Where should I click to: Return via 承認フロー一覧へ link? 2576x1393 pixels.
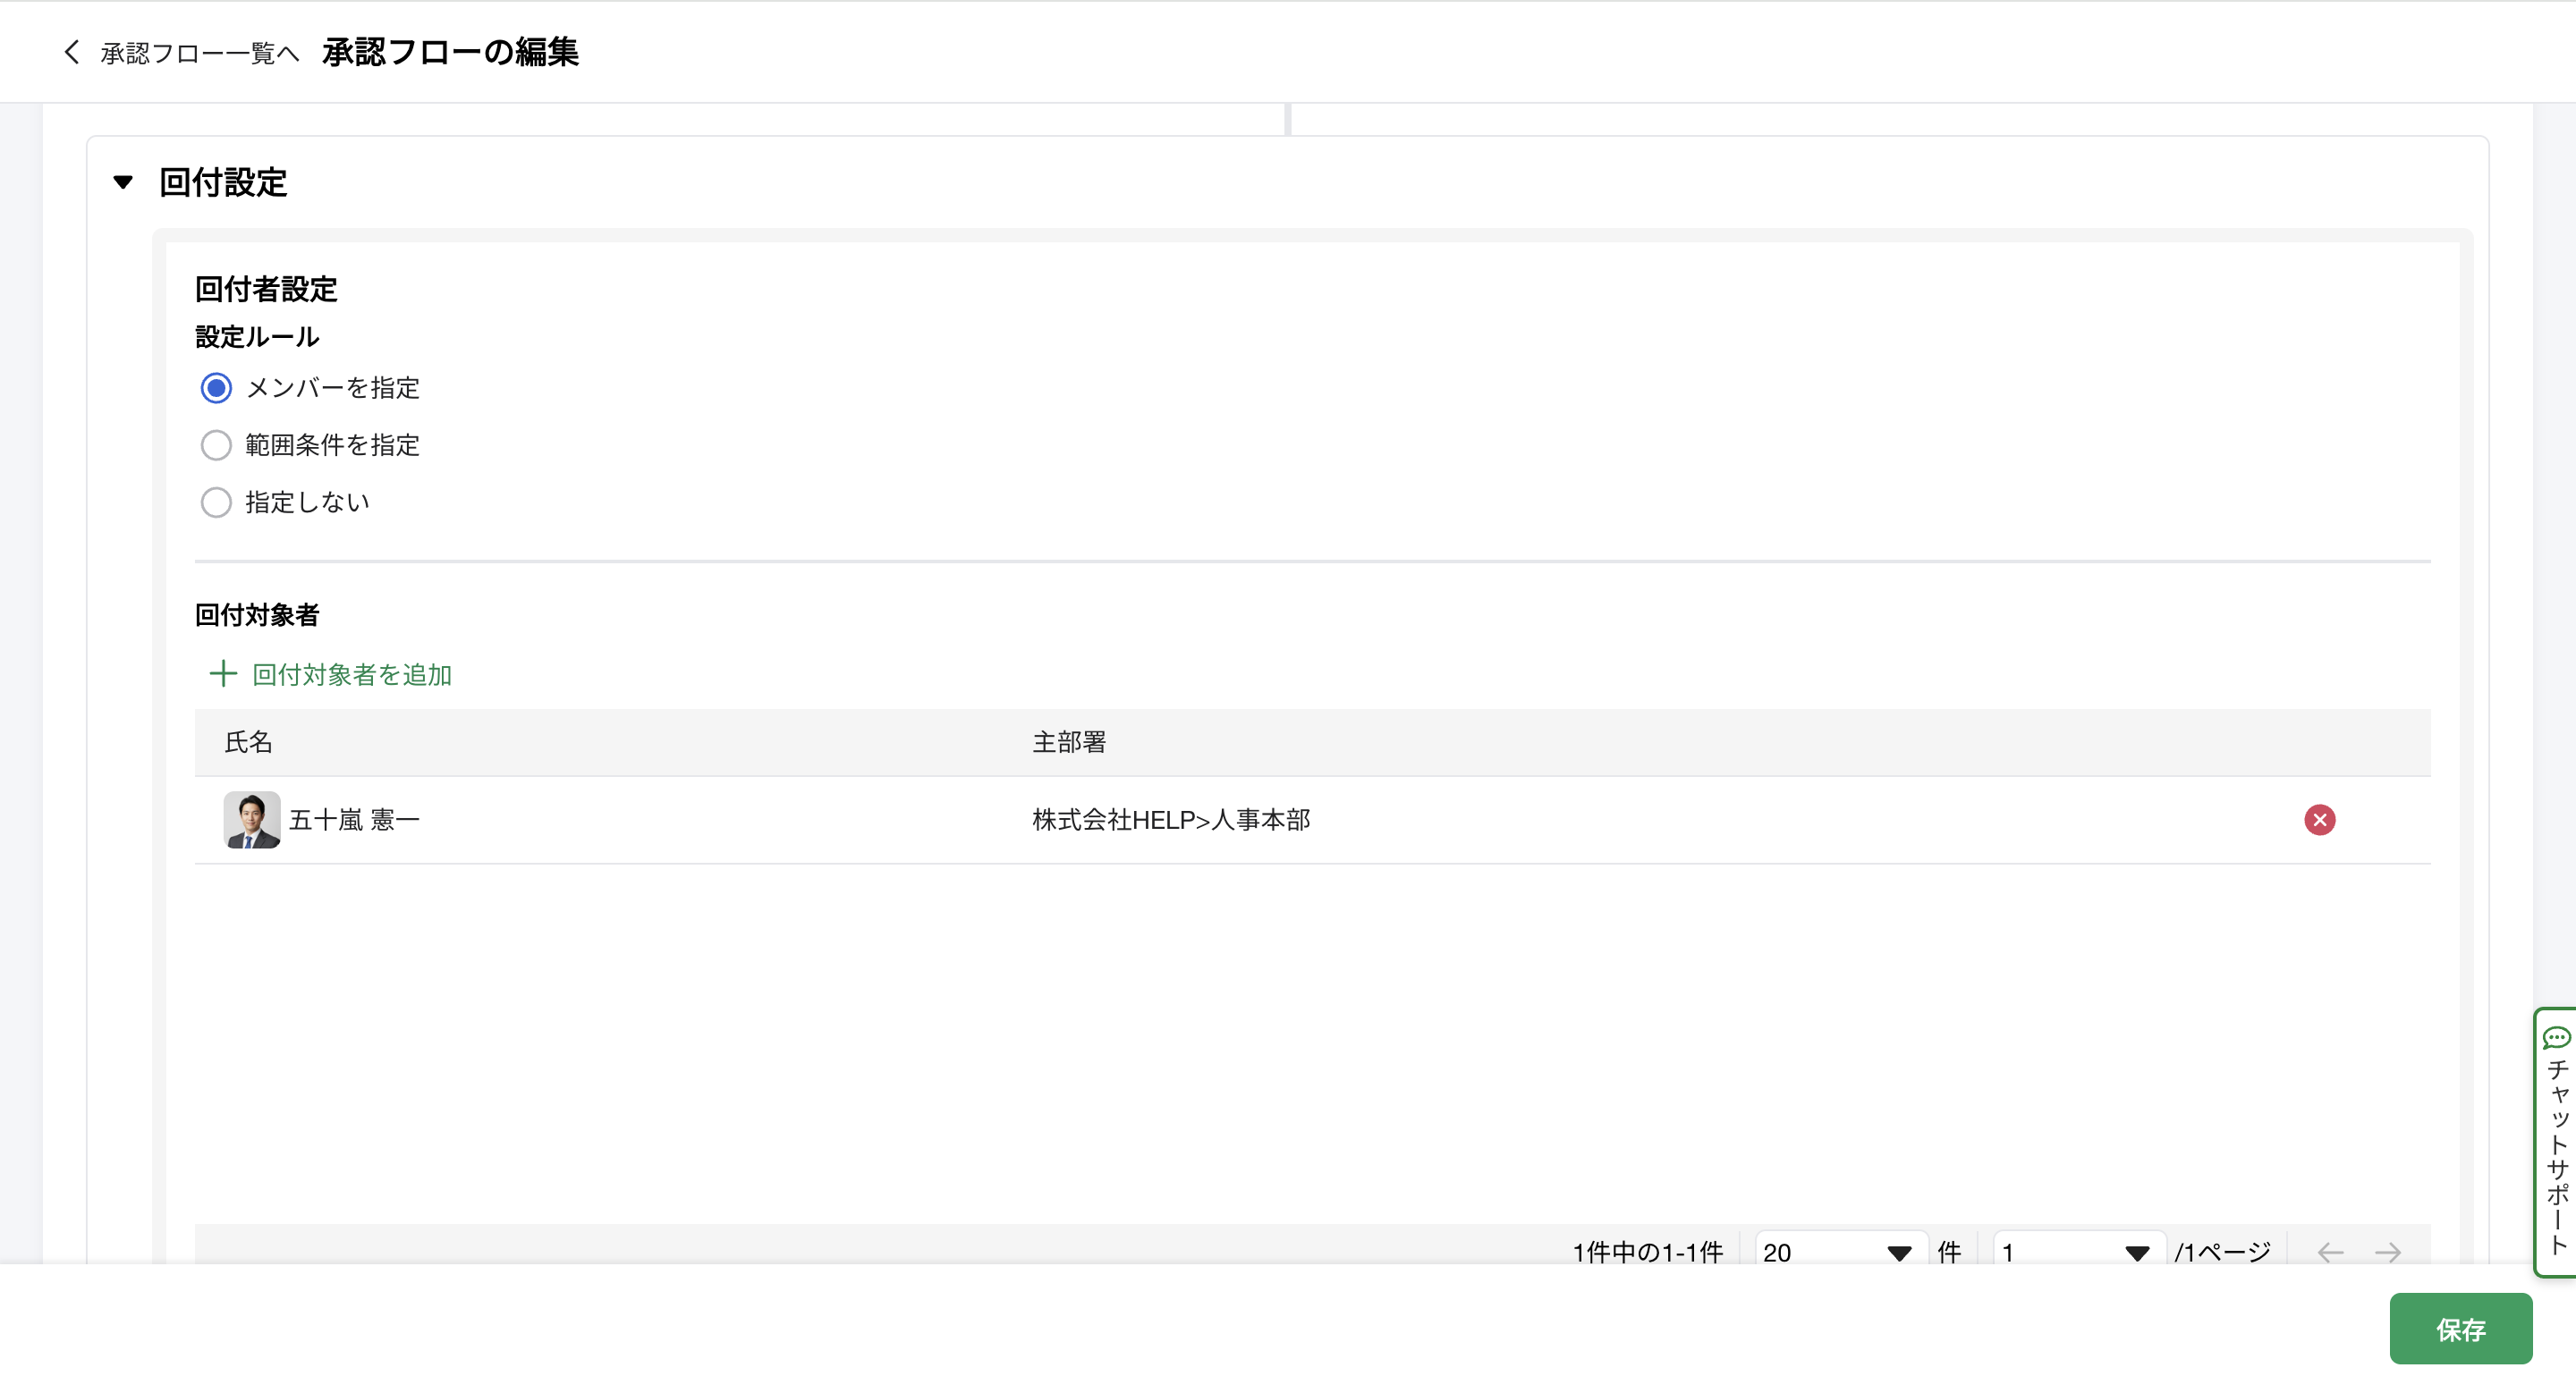pos(199,53)
